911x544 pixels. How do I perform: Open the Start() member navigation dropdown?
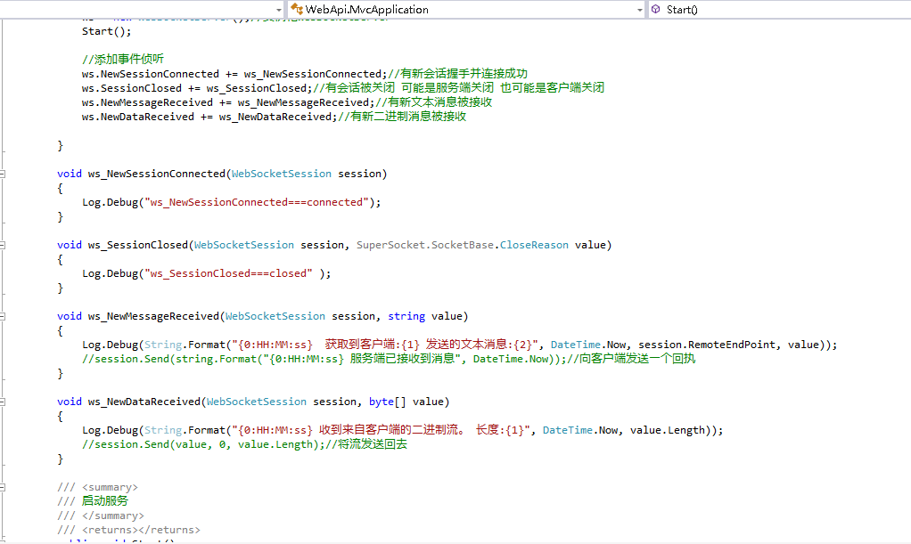pos(778,9)
